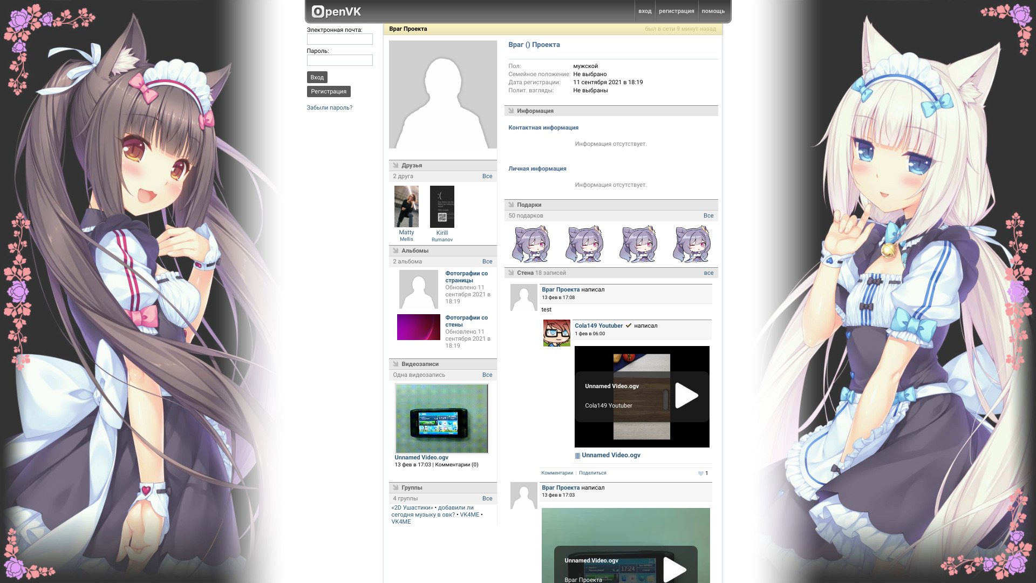Open the регистрация header menu item
The width and height of the screenshot is (1036, 583).
[x=676, y=11]
